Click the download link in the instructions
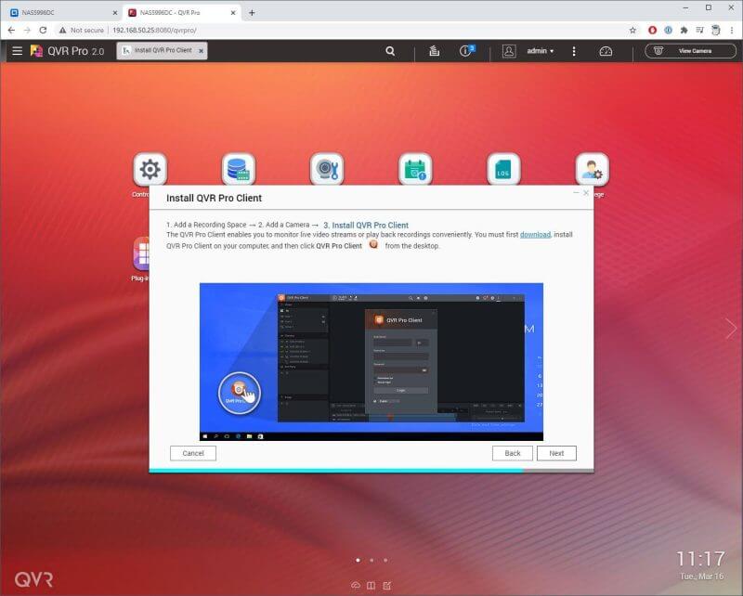743x596 pixels. [x=535, y=235]
